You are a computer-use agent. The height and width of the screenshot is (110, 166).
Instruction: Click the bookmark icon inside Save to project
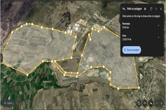pos(125,50)
